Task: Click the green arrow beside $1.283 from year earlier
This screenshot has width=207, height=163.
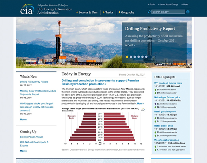Action: [x=155, y=135]
